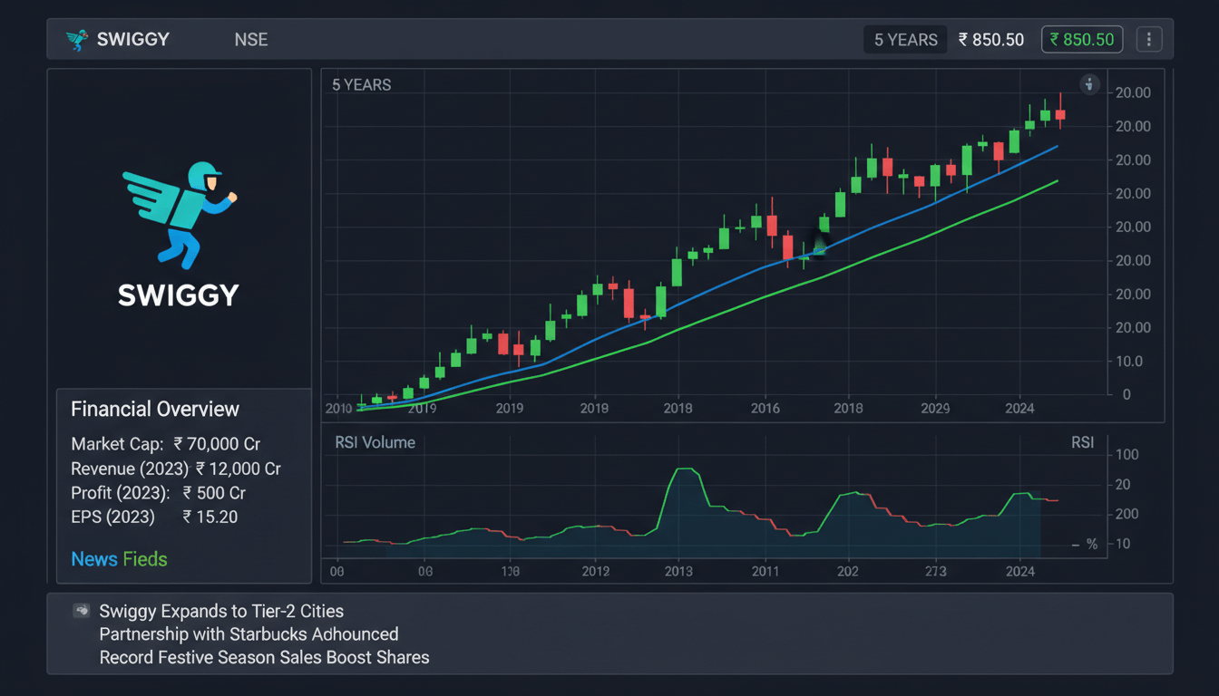
Task: Open 'Record Festive Season Sales Boost Shares' headline
Action: pos(264,657)
